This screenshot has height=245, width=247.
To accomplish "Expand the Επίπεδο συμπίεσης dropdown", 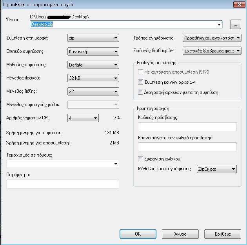I will point(93,52).
